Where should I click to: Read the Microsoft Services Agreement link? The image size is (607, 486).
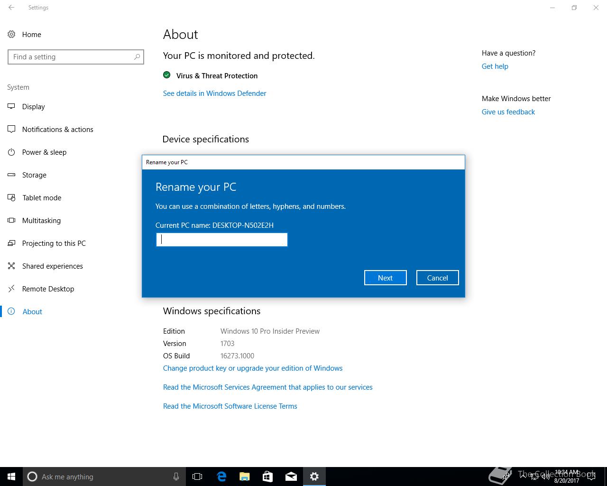coord(267,387)
